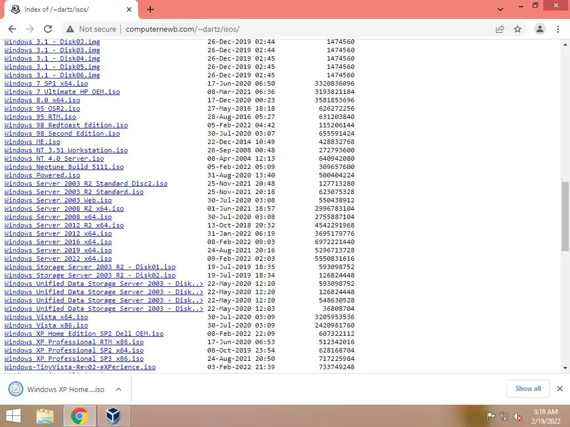Close the downloads bar
This screenshot has width=570, height=427.
560,389
